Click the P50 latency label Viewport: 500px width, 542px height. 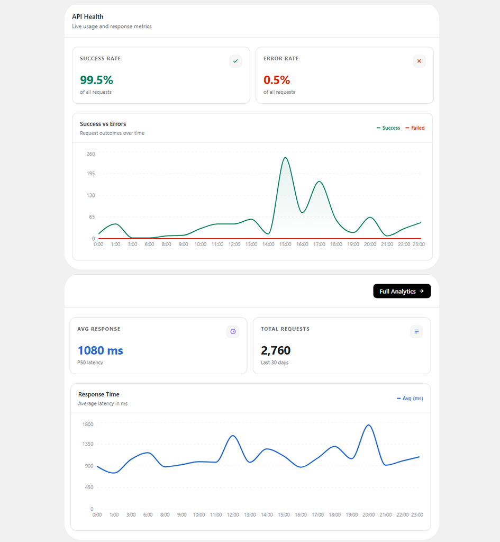coord(90,363)
